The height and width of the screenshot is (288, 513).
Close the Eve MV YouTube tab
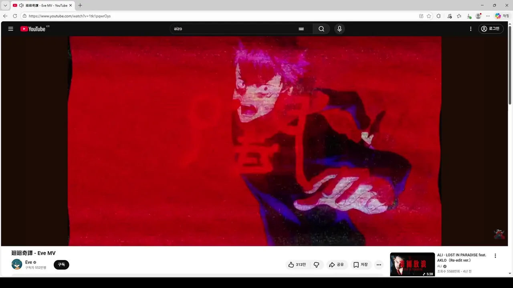71,6
